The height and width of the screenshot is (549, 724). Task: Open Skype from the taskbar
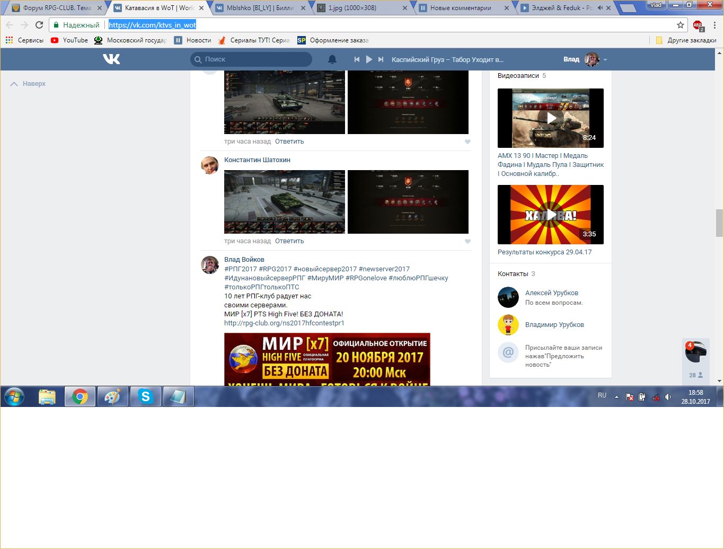(145, 396)
